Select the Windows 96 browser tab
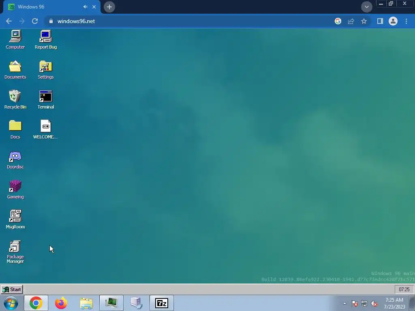This screenshot has width=415, height=311. pos(51,7)
